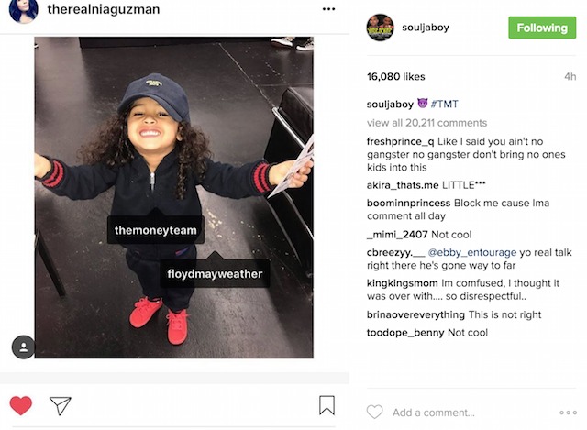
Task: Open kingkingsmom commenter profile
Action: point(402,283)
